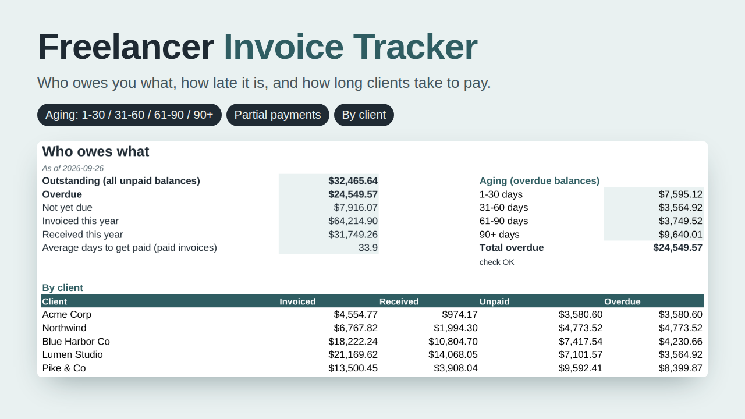Screen dimensions: 745x419
Task: Click Northwind invoiced amount $6,767.82
Action: pyautogui.click(x=356, y=328)
